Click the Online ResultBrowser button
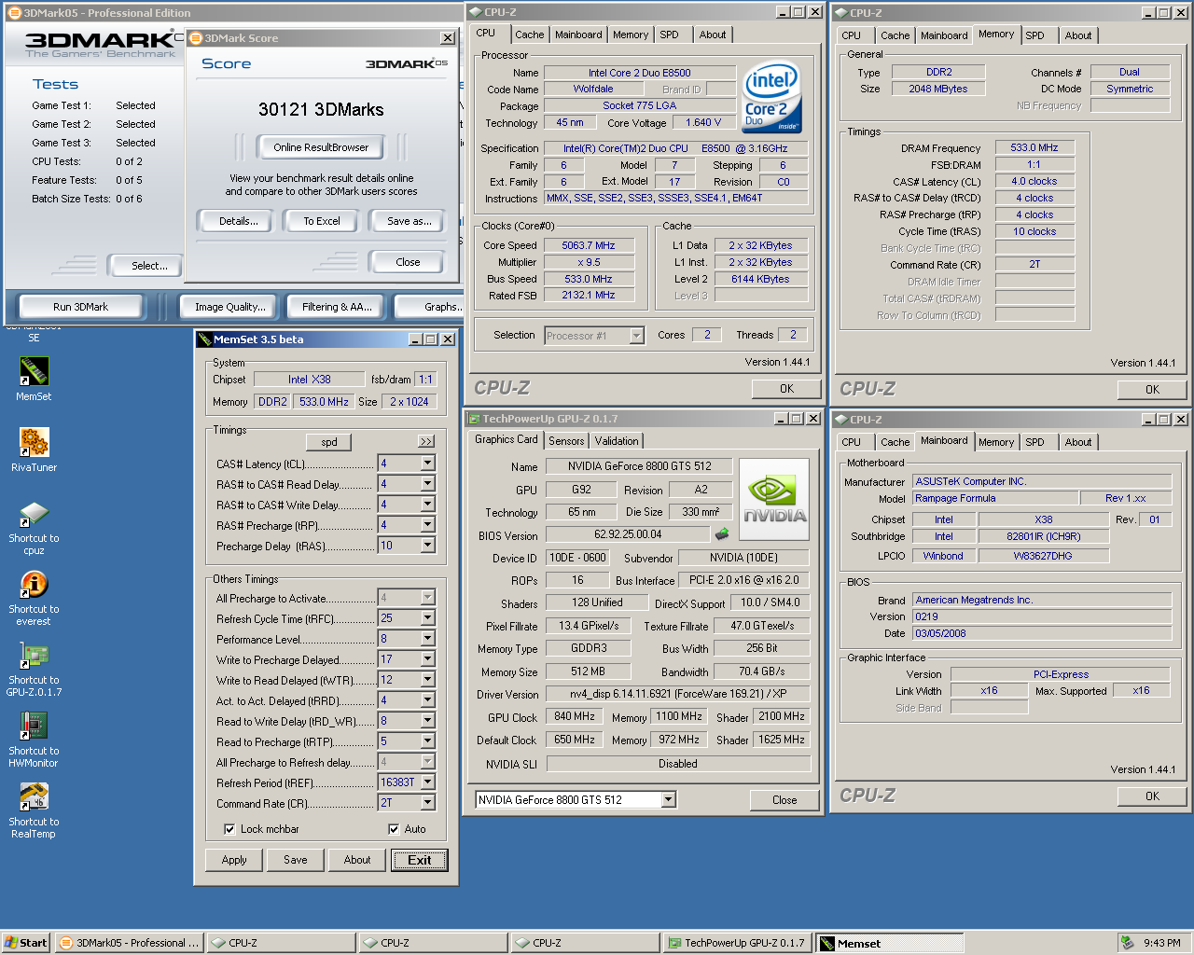Screen dimensions: 1194x955 pyautogui.click(x=321, y=147)
